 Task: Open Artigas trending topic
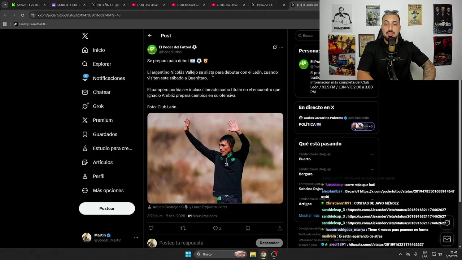tap(305, 204)
